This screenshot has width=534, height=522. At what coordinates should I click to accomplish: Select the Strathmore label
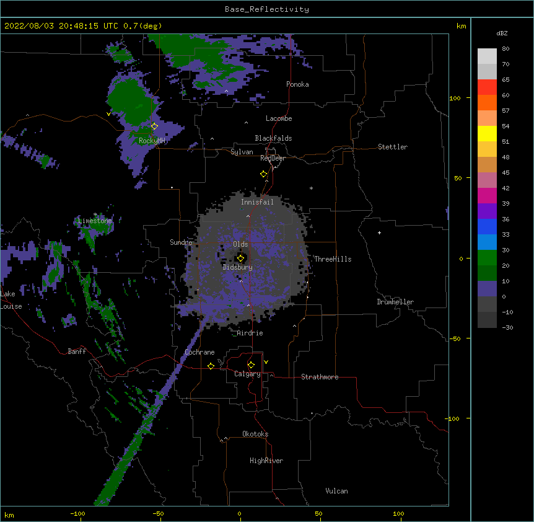coord(320,377)
